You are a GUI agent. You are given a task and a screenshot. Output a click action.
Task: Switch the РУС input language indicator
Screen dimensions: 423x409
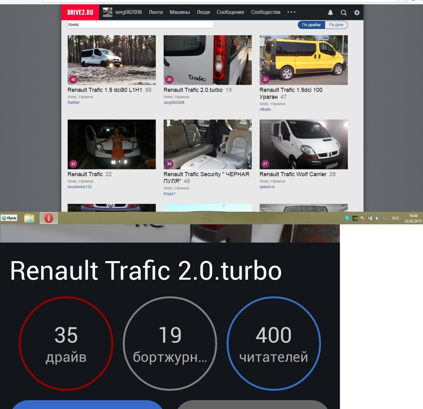(396, 218)
